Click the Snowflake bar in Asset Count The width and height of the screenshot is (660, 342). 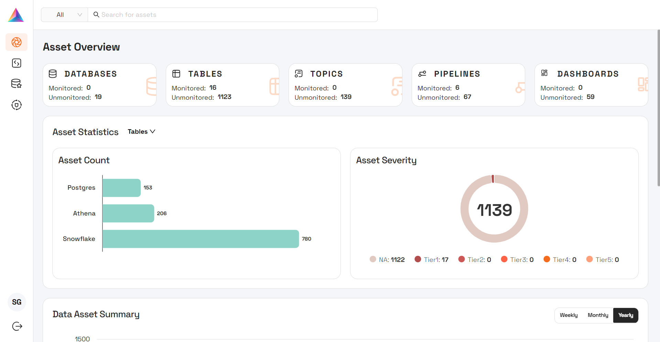[x=199, y=239]
